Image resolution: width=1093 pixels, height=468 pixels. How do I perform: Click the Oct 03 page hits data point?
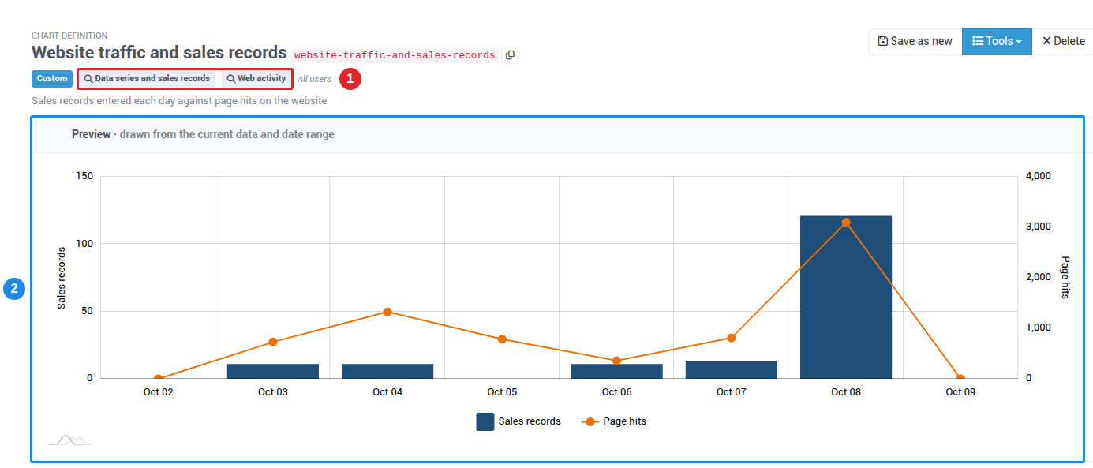273,342
